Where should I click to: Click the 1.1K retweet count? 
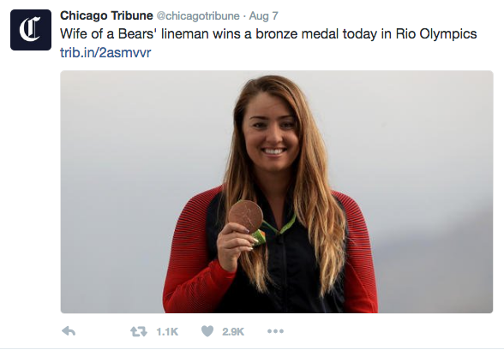coord(167,332)
